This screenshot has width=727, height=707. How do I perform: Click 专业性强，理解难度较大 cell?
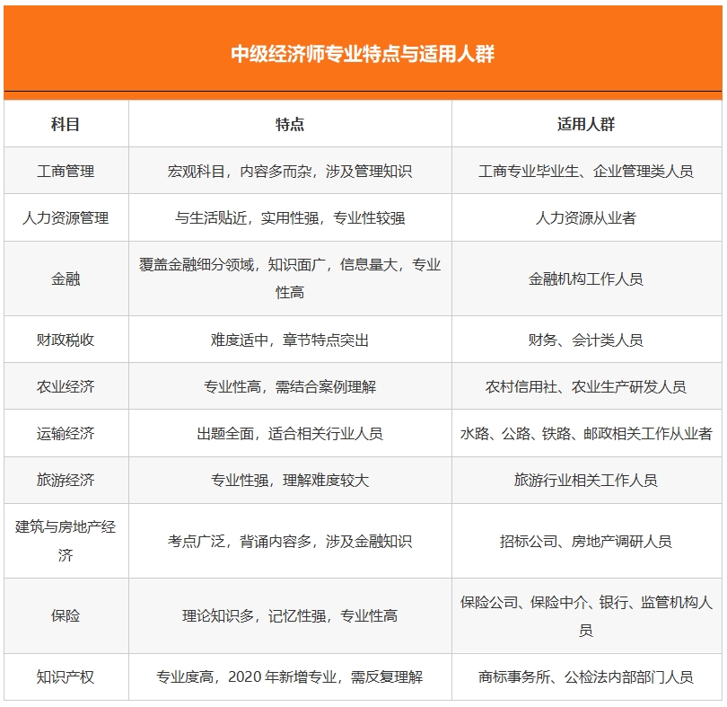[x=290, y=480]
